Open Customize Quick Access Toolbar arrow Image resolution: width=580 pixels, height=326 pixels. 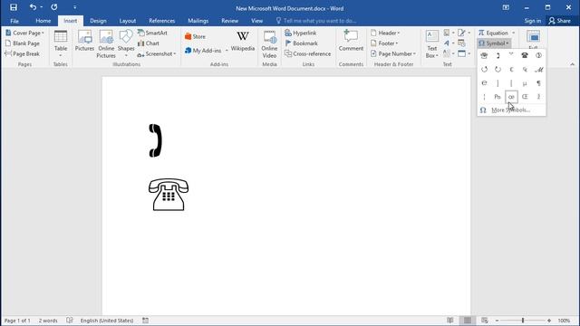pyautogui.click(x=74, y=7)
